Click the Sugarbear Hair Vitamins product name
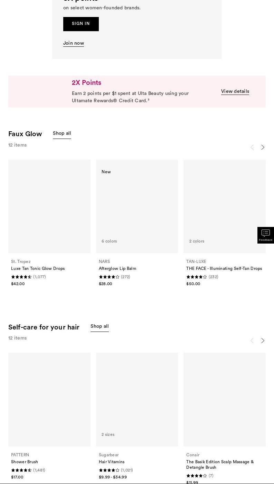Viewport: 274px width, 484px height. pyautogui.click(x=112, y=462)
